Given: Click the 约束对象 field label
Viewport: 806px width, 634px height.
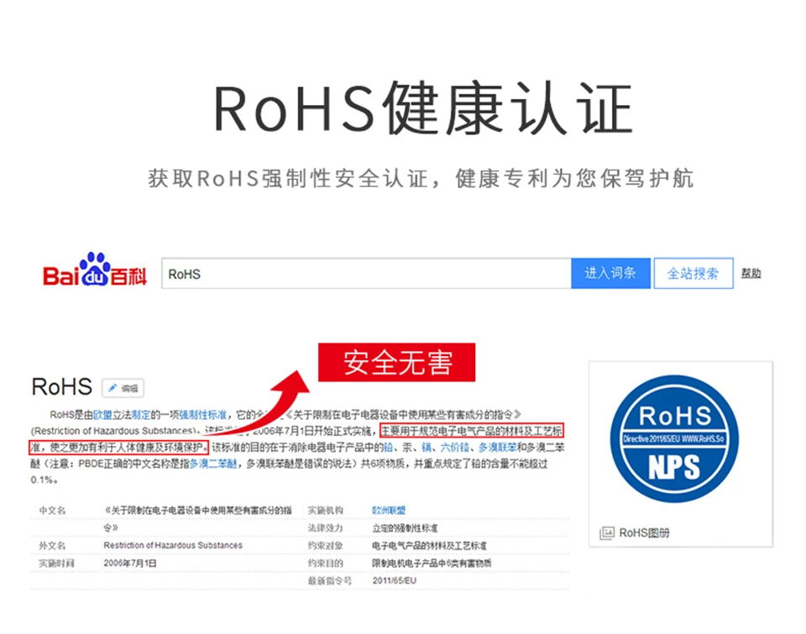Looking at the screenshot, I should coord(326,546).
